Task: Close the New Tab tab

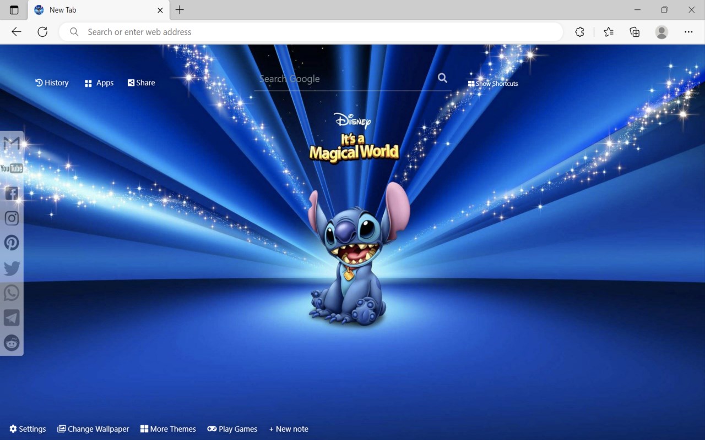Action: [160, 10]
